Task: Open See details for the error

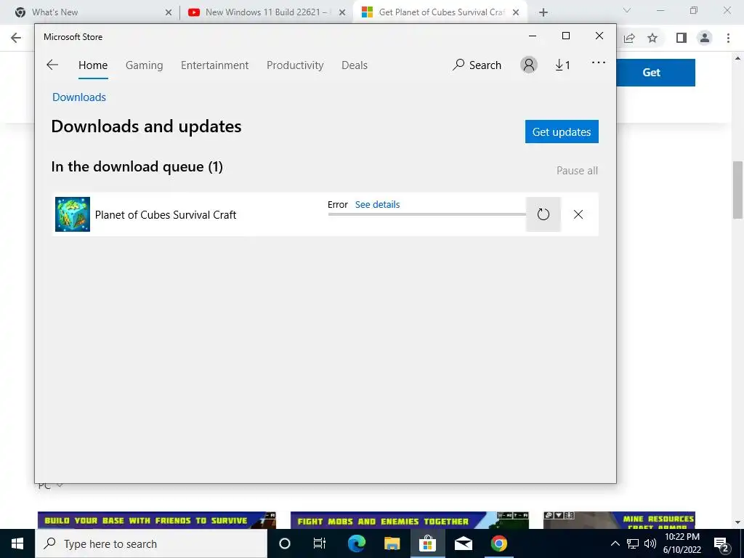Action: pos(377,204)
